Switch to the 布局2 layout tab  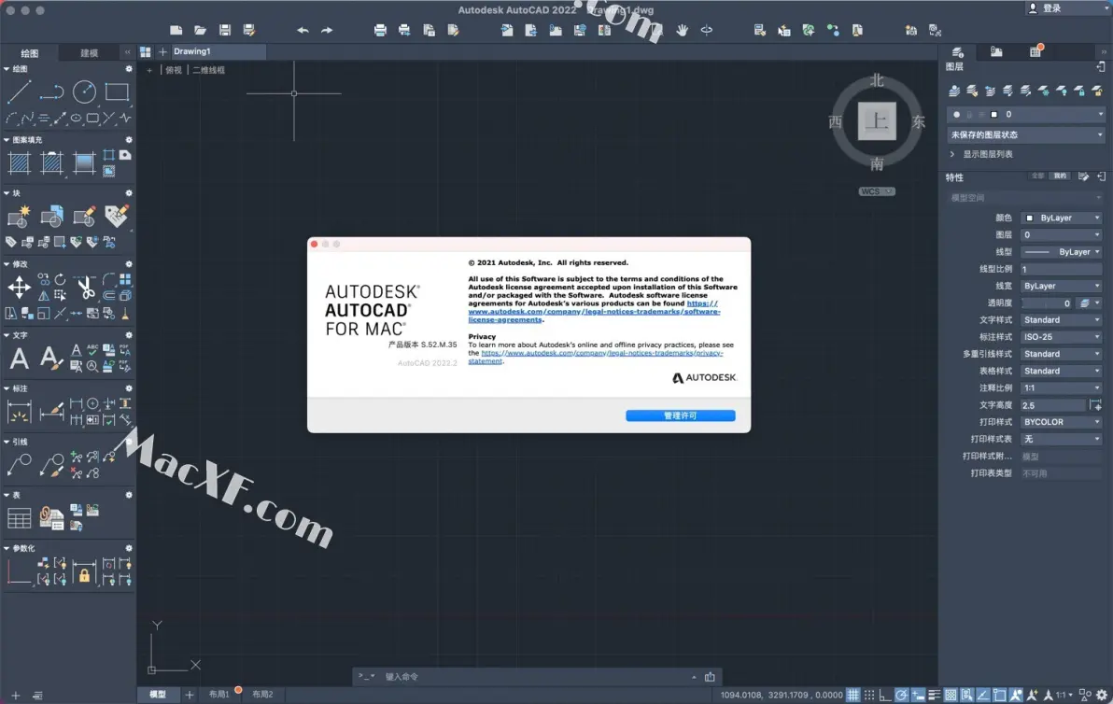(262, 695)
